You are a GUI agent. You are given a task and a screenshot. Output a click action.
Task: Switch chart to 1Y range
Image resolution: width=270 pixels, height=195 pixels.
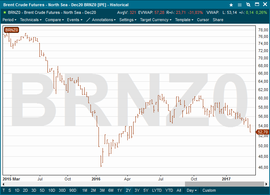[120, 190]
